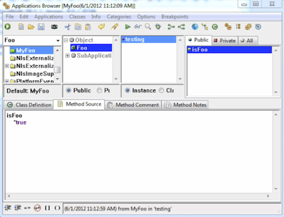
Task: Expand the SubApplicati tree node
Action: pyautogui.click(x=68, y=56)
